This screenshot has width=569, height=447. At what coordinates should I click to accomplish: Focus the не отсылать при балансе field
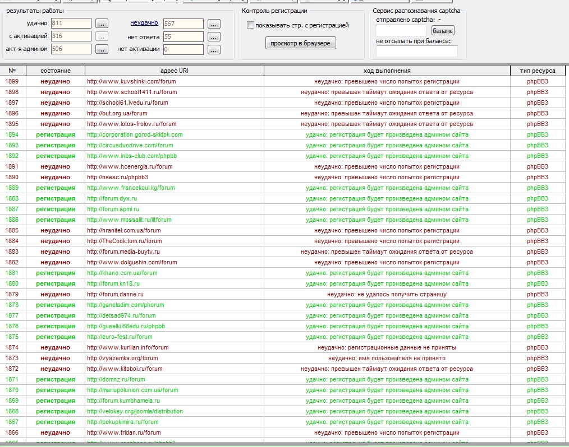416,51
